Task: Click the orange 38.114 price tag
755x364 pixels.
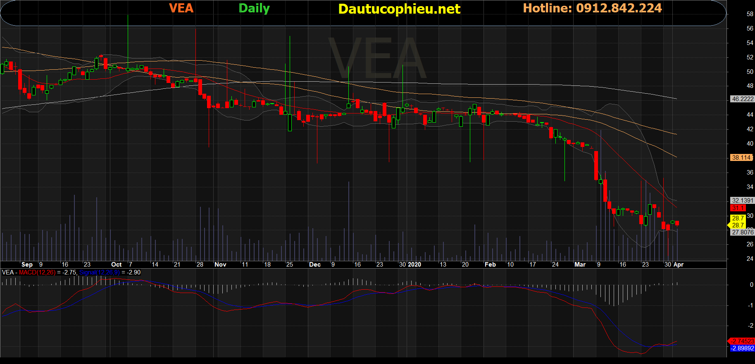Action: [741, 158]
